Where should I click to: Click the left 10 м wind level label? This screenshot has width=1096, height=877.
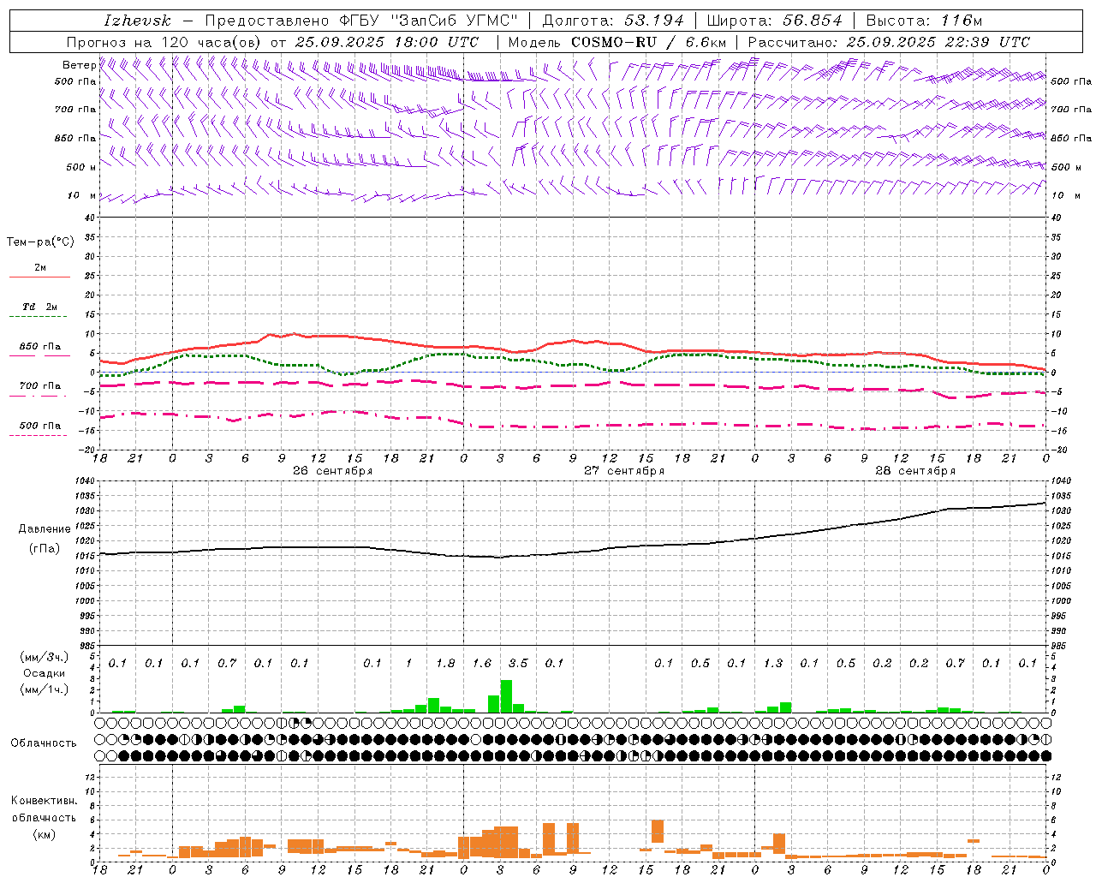coord(82,195)
